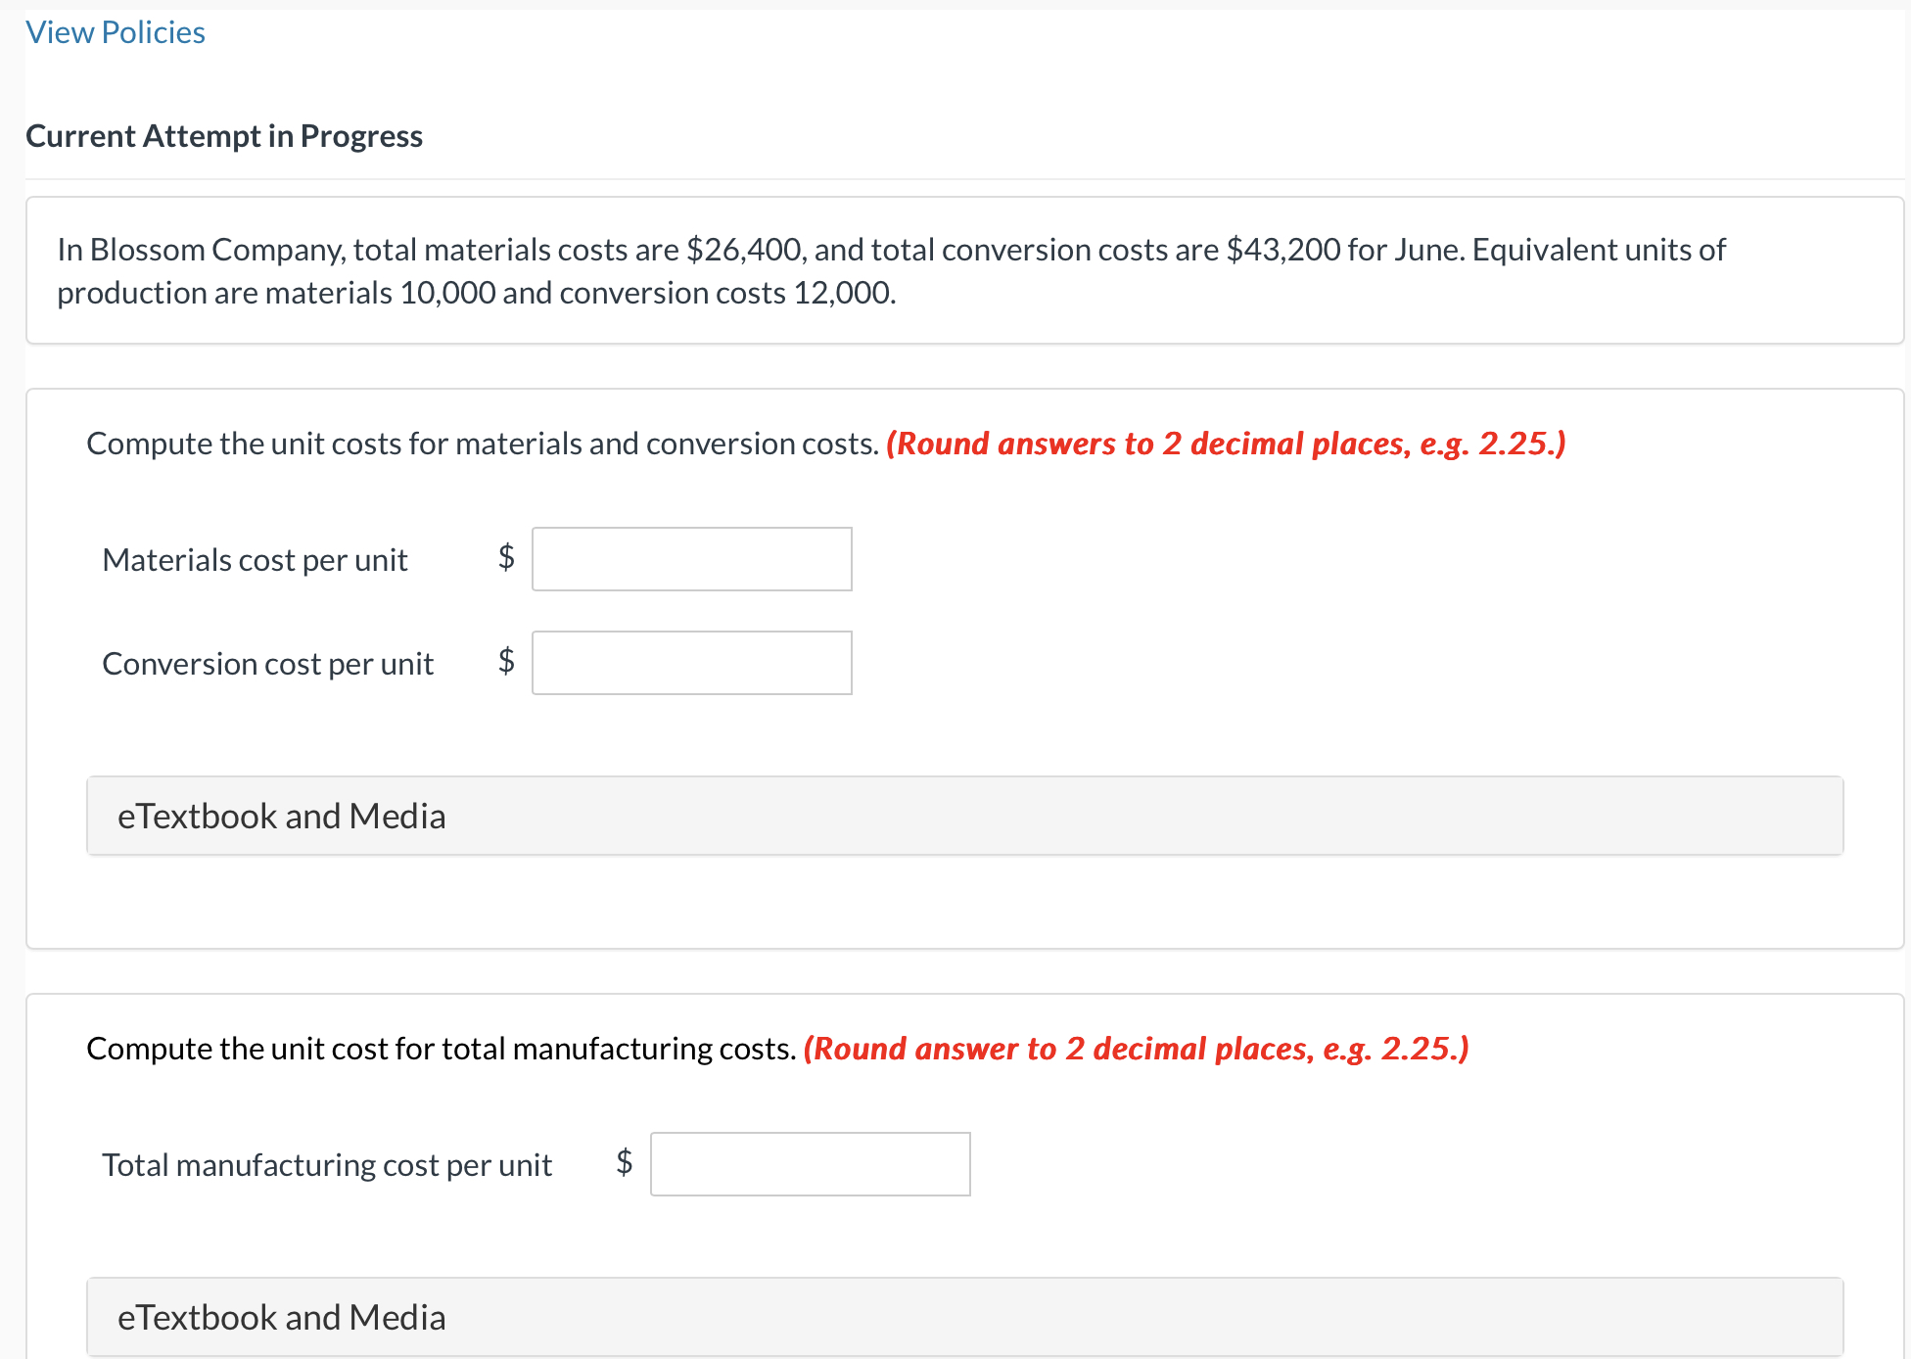Click the Materials cost per unit label
Viewport: 1911px width, 1359px height.
pos(255,560)
